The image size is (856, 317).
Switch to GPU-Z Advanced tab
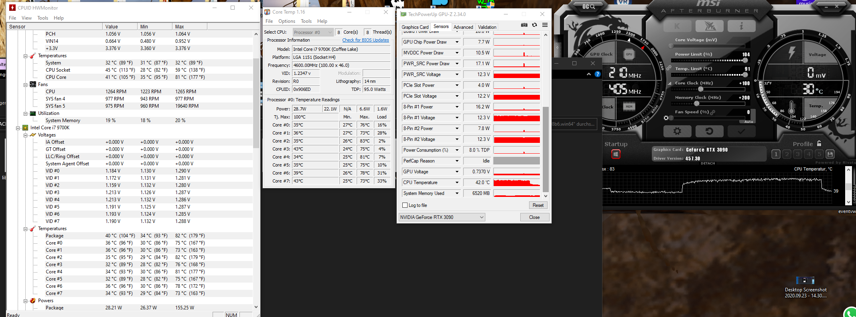[463, 27]
